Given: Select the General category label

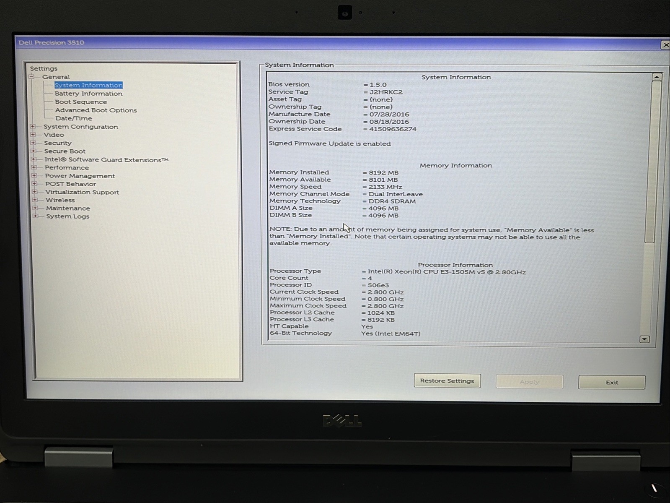Looking at the screenshot, I should point(56,77).
